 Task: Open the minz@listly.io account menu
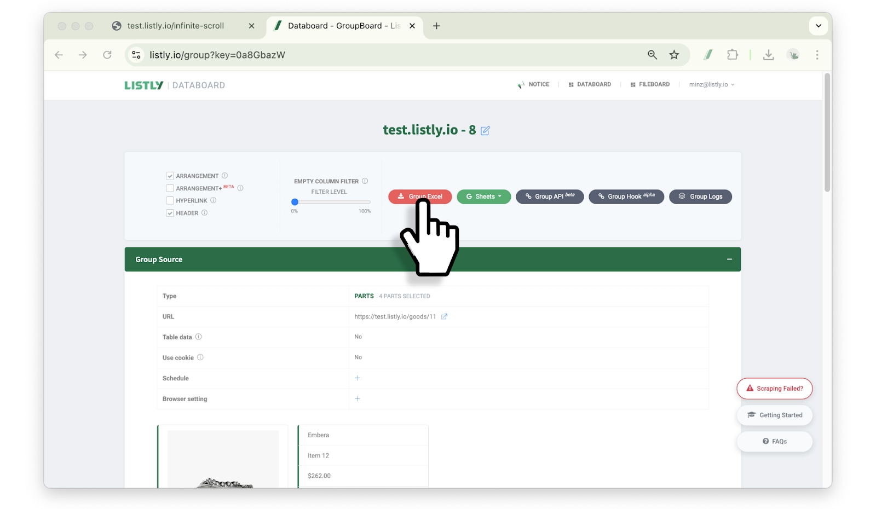[x=711, y=85]
